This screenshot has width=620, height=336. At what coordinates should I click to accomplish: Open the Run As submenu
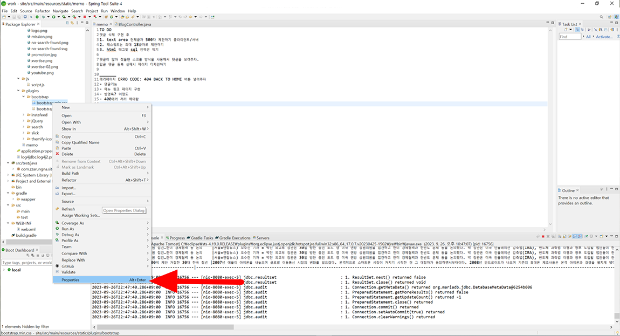coord(101,229)
